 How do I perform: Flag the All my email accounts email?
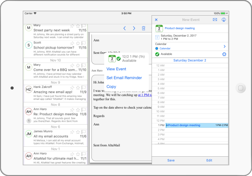pyautogui.click(x=84, y=132)
